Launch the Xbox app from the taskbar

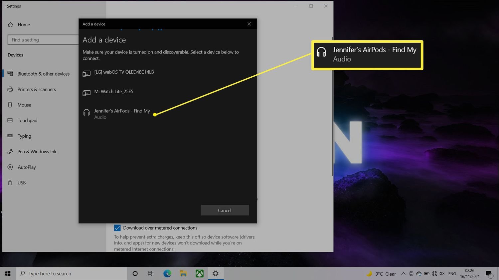click(x=200, y=274)
